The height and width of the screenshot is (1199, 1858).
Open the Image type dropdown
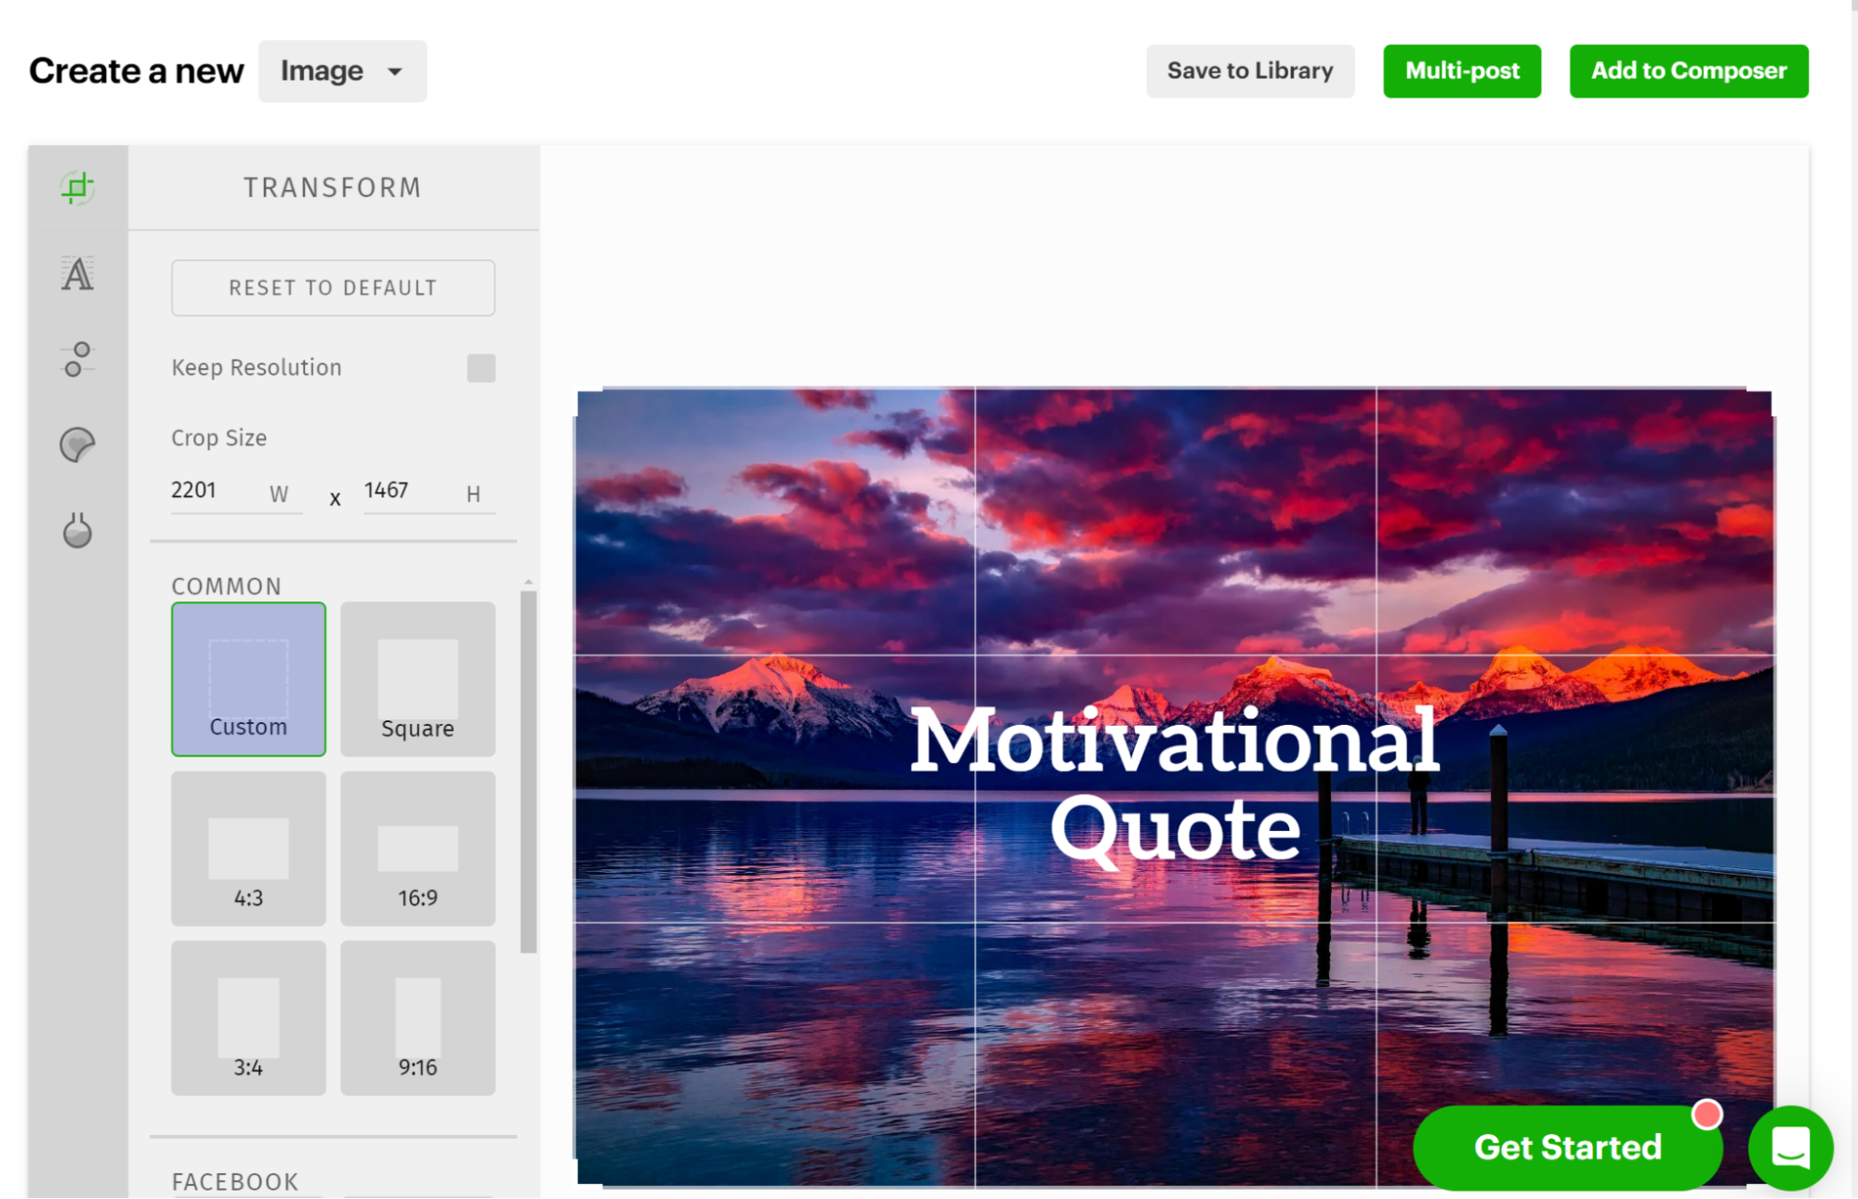(x=340, y=71)
